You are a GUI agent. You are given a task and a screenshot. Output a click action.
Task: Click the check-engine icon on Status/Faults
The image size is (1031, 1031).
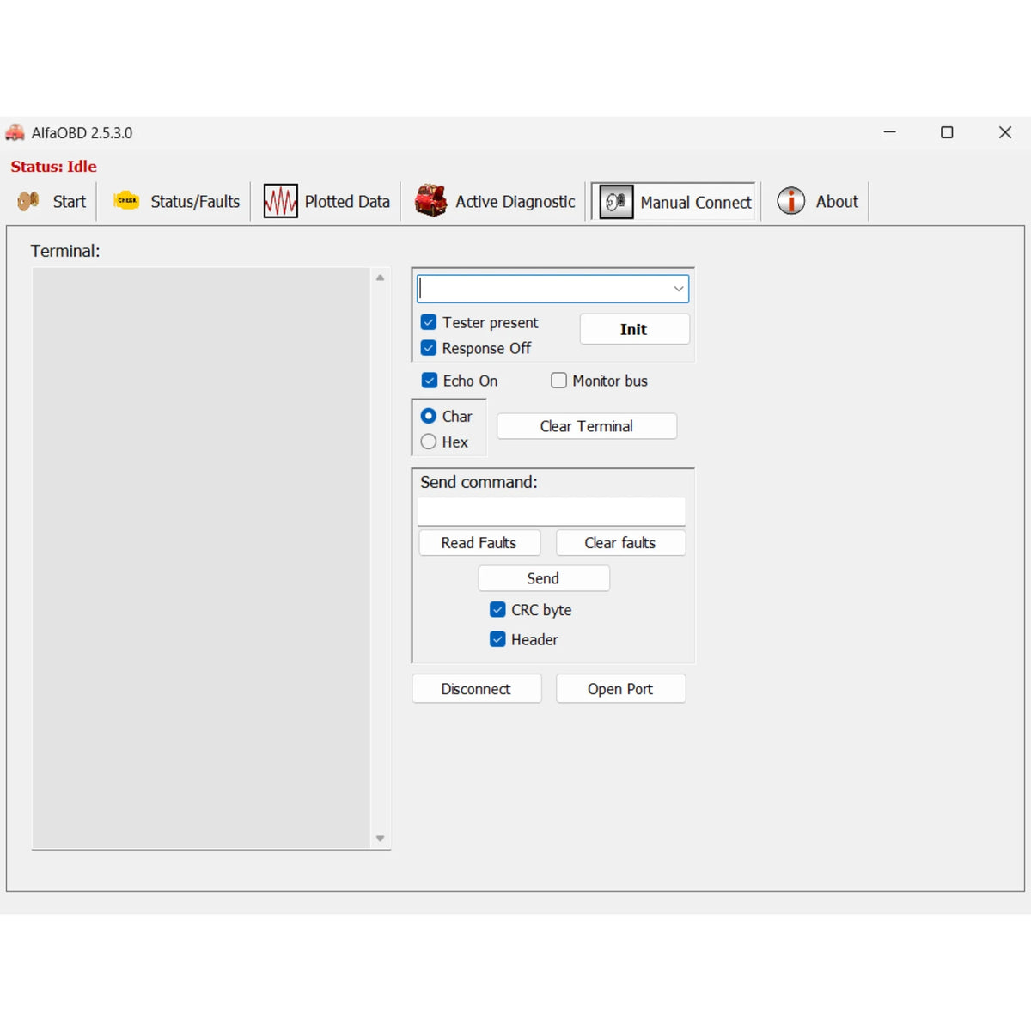point(126,199)
